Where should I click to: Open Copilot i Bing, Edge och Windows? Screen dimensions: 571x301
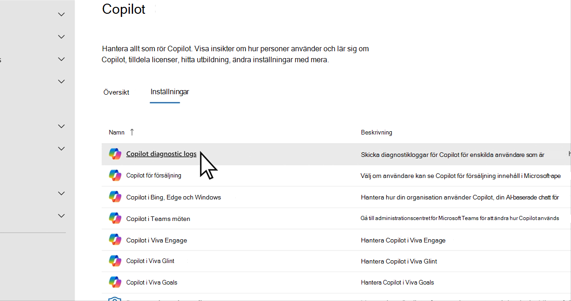[173, 197]
